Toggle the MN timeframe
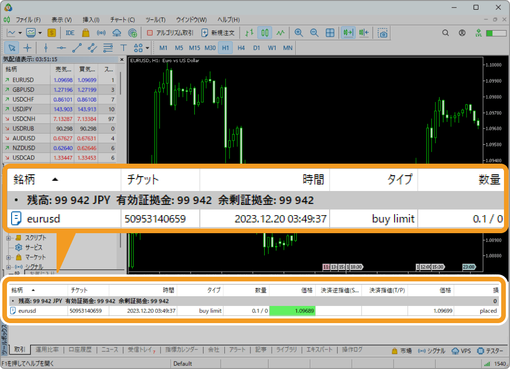 click(288, 48)
